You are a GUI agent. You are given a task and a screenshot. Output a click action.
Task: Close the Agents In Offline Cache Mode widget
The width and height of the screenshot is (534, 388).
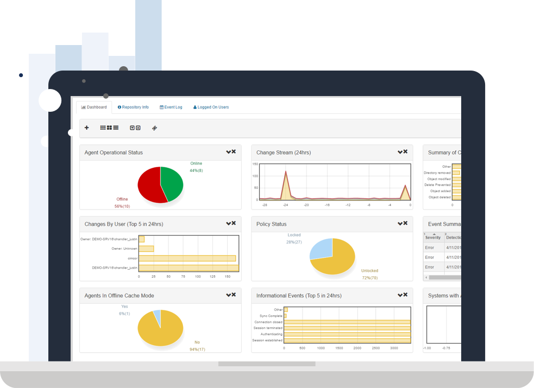click(234, 295)
